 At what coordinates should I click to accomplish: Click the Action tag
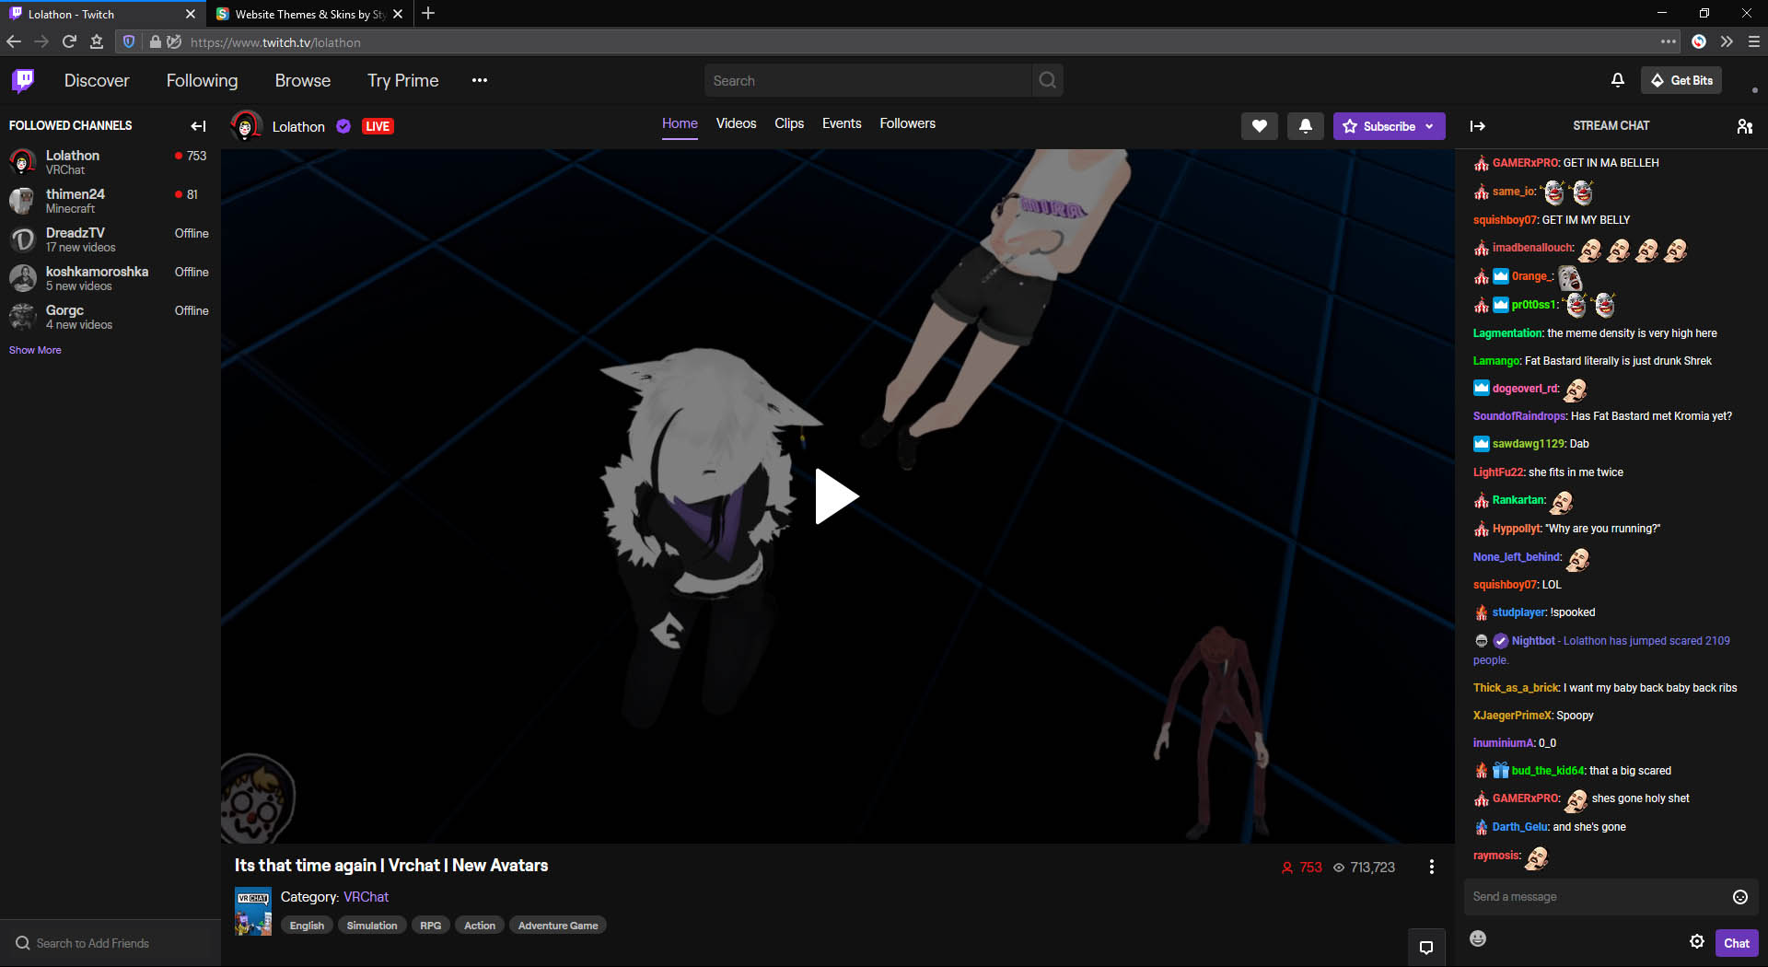tap(479, 926)
